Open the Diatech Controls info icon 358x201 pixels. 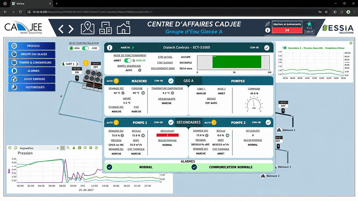110,47
